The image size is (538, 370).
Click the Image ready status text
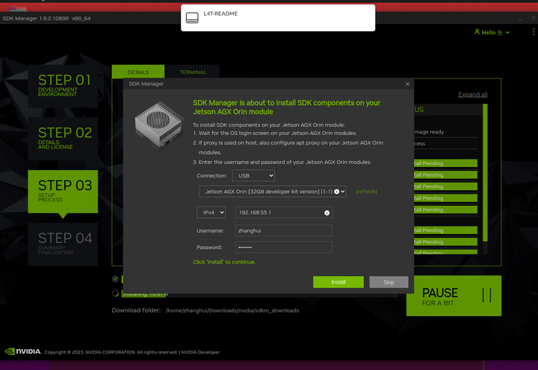(x=429, y=132)
